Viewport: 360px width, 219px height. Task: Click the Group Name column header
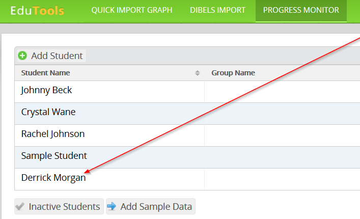[233, 73]
